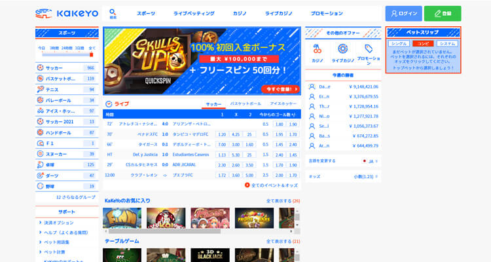Open the cherry casino icon in other offers
This screenshot has width=491, height=262.
point(318,48)
